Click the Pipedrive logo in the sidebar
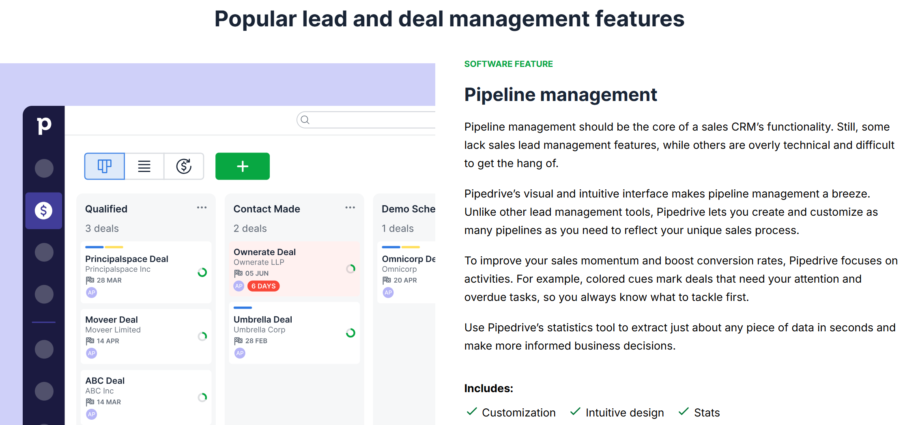Viewport: 918px width, 425px height. (x=44, y=125)
